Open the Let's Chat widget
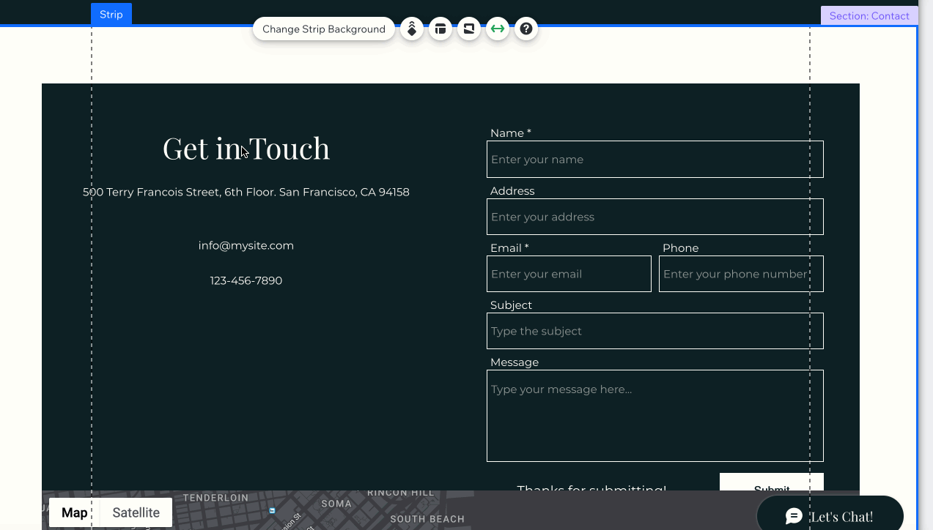 (x=829, y=515)
